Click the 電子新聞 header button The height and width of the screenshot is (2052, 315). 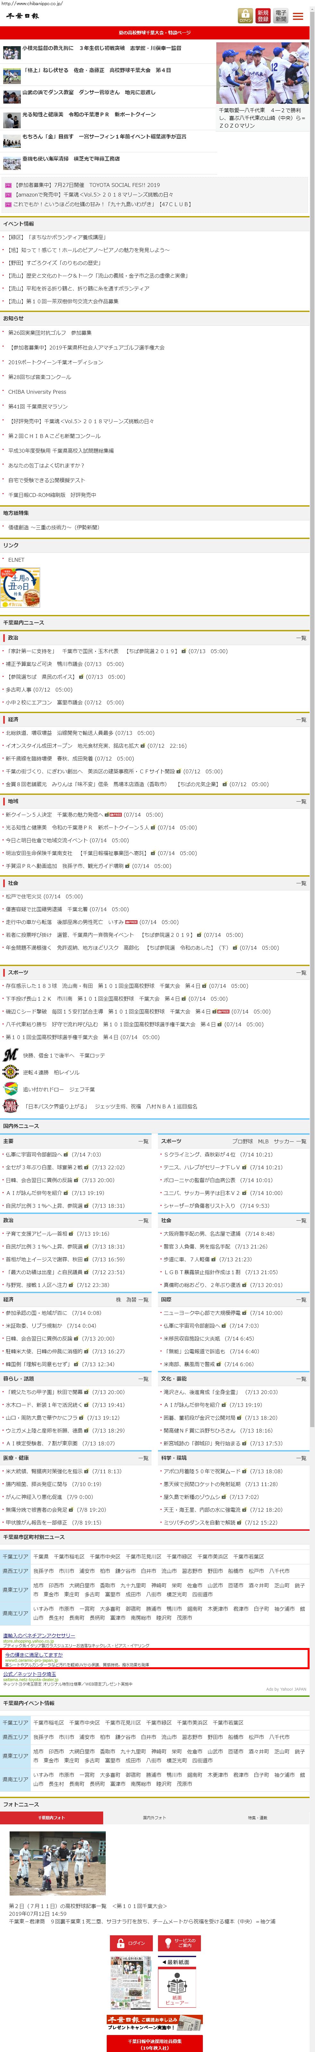click(281, 15)
